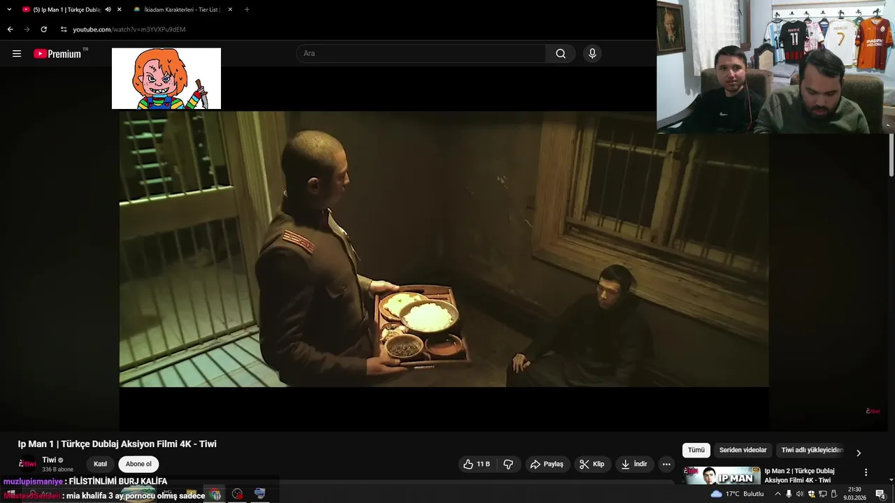This screenshot has height=503, width=895.
Task: Open the YouTube hamburger guide menu
Action: click(17, 54)
